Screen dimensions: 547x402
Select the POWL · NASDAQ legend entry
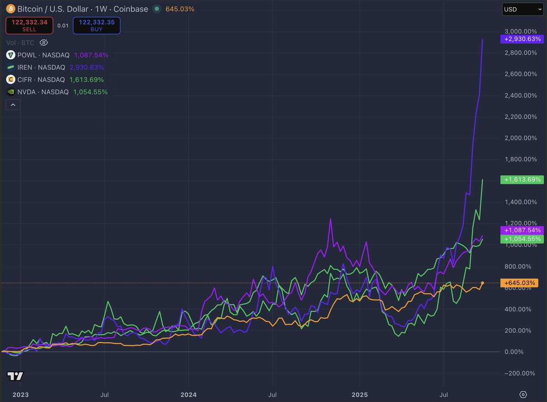[x=43, y=55]
